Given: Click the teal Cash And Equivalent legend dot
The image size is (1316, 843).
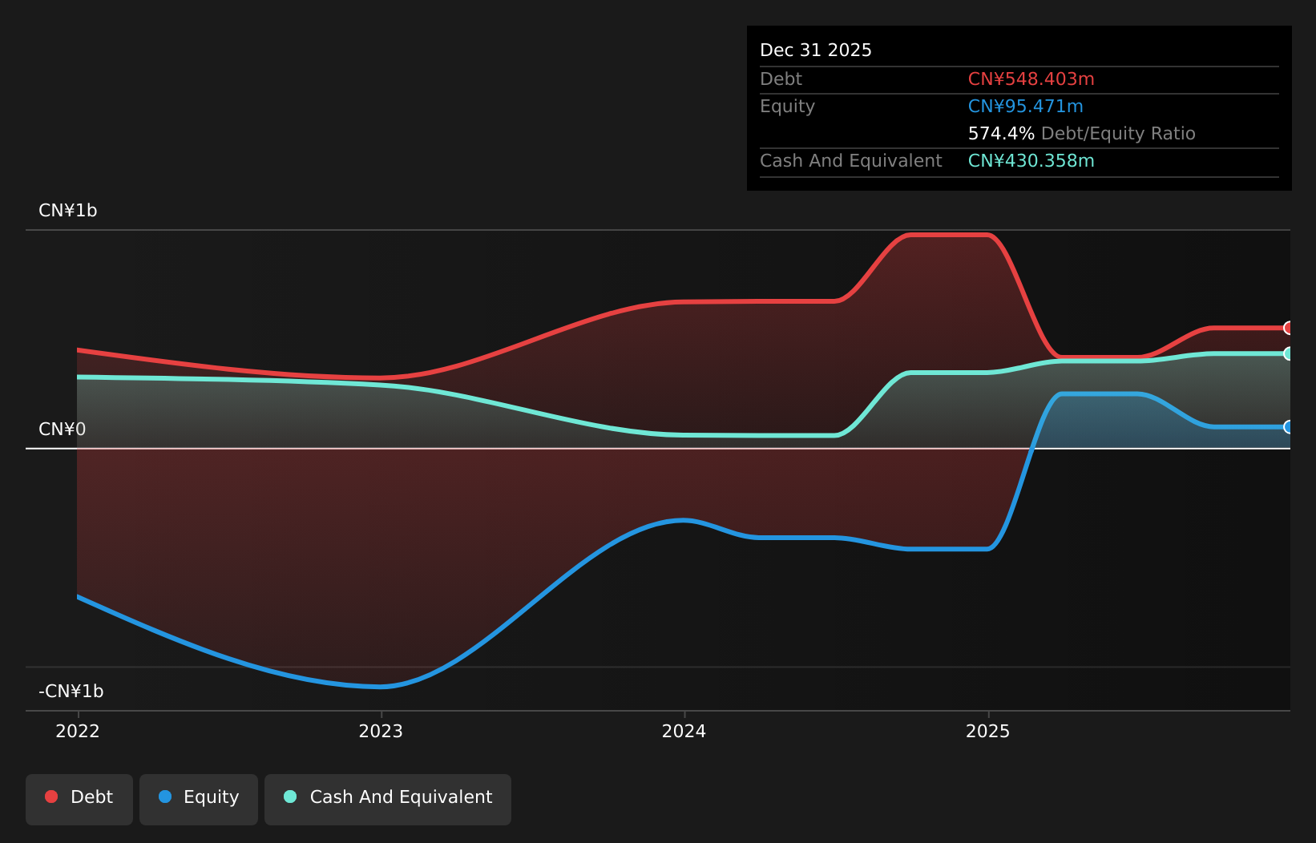Looking at the screenshot, I should [290, 797].
